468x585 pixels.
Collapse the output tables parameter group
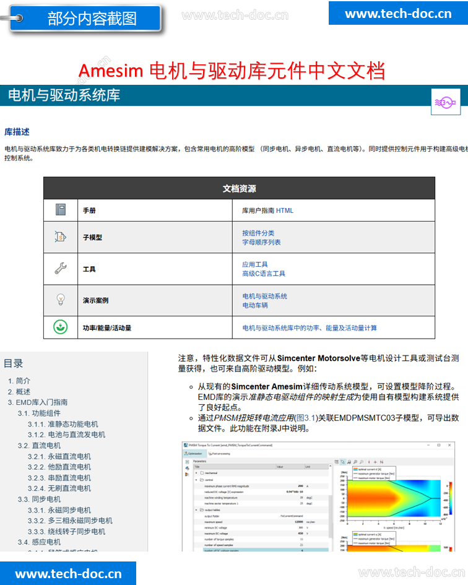click(x=196, y=509)
